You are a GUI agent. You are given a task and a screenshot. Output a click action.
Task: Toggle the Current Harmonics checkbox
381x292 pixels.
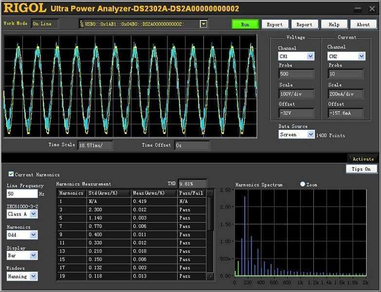(x=11, y=174)
